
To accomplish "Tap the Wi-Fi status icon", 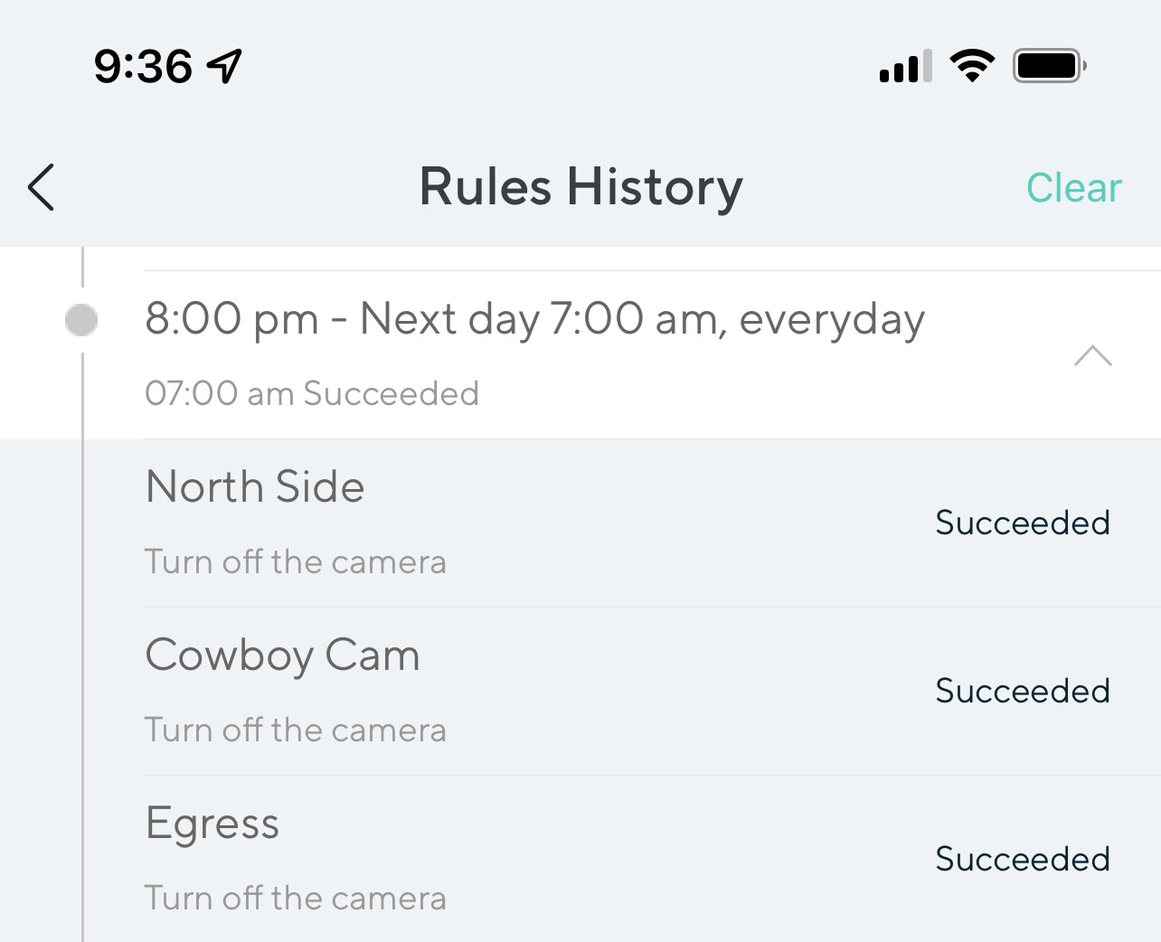I will tap(972, 66).
